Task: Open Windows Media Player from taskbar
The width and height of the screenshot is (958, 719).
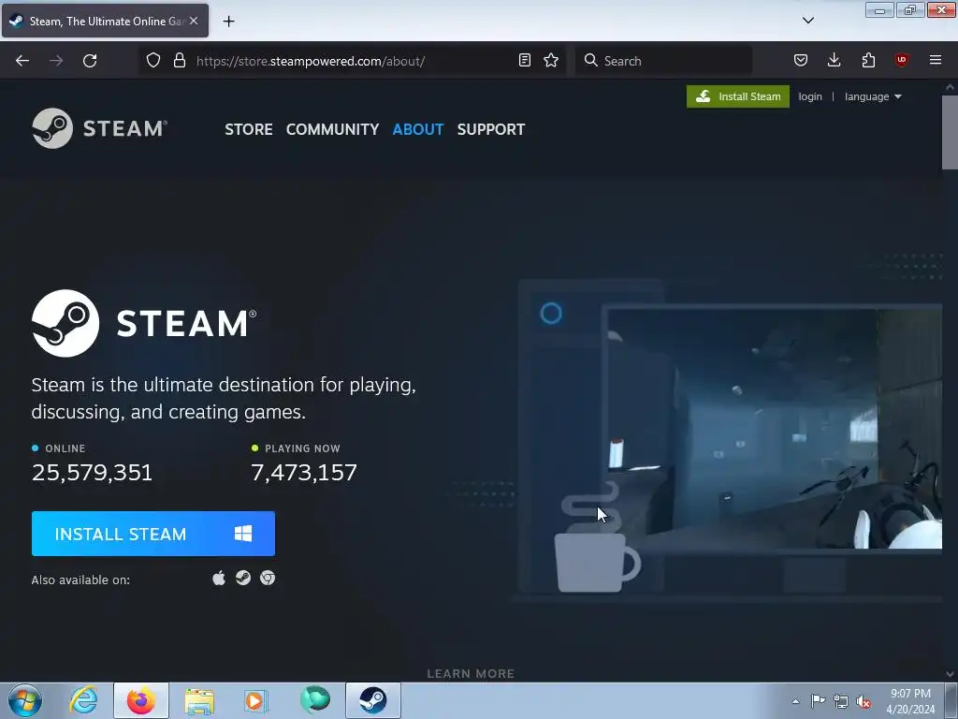Action: tap(255, 700)
